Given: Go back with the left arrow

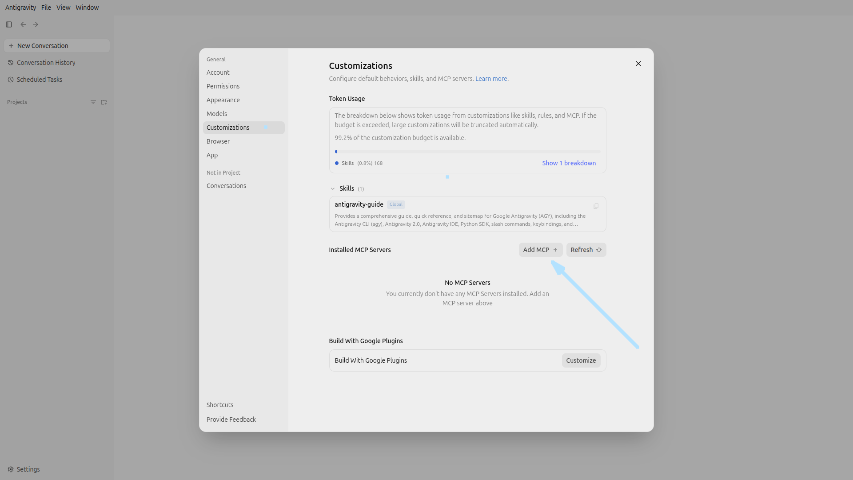Looking at the screenshot, I should (23, 24).
